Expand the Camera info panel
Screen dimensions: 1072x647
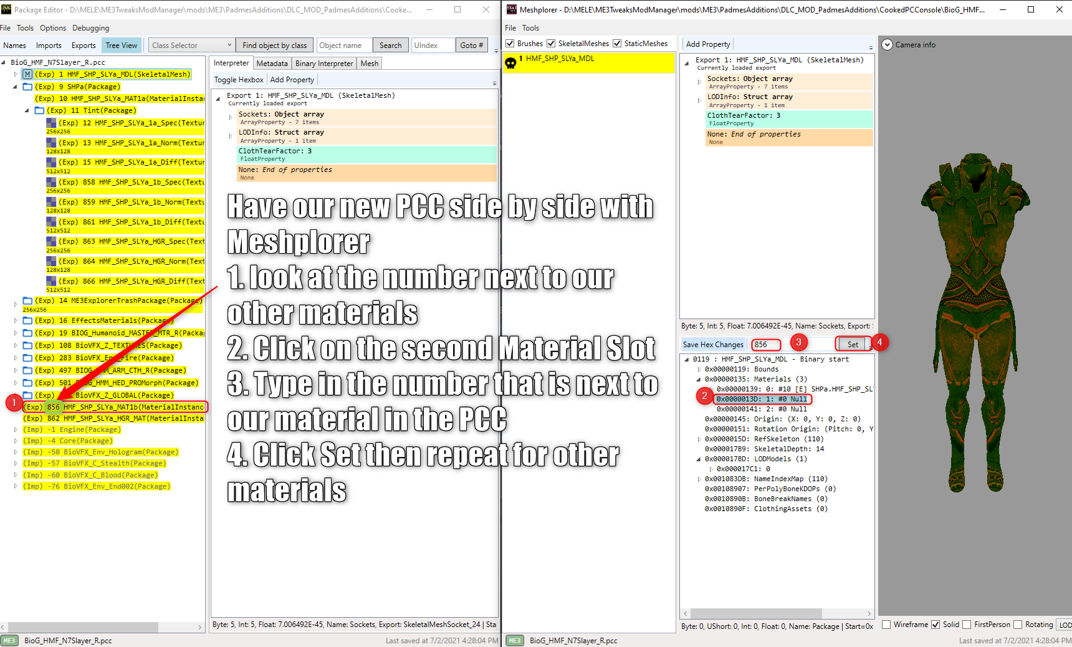[x=888, y=45]
